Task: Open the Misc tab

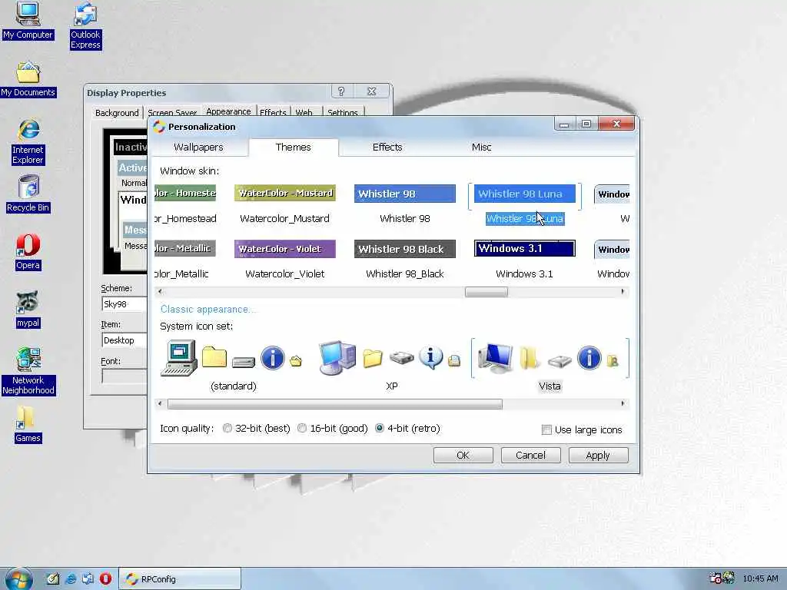Action: pos(481,147)
